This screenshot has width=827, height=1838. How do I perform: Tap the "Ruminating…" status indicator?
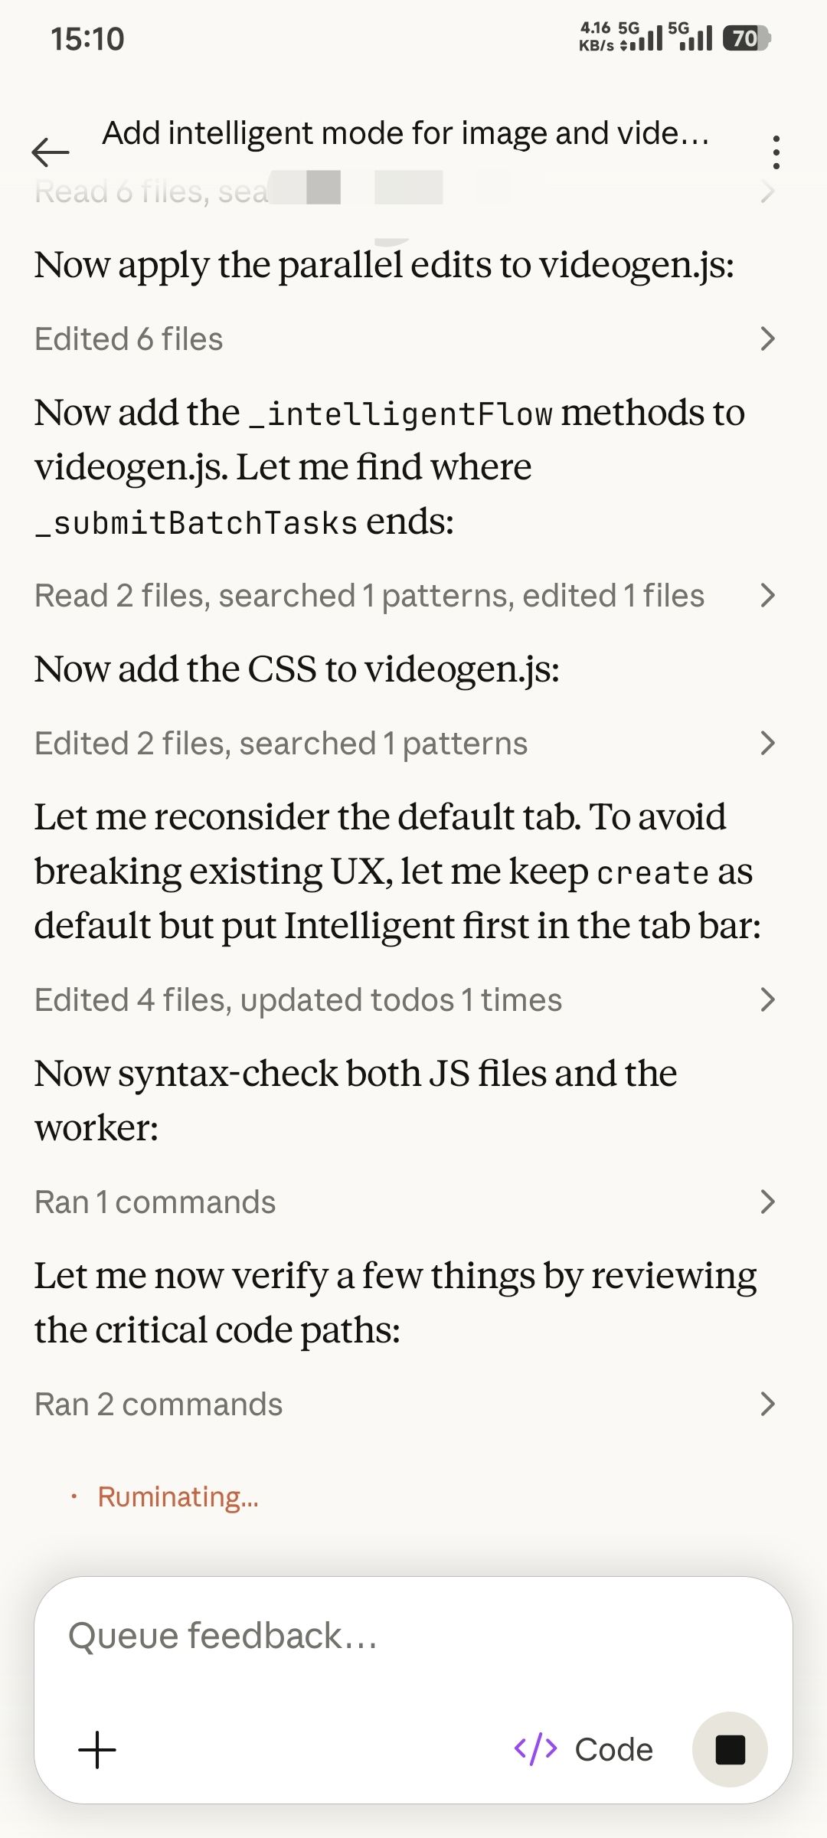tap(178, 1496)
